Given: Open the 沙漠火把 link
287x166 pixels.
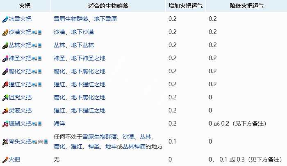Looking at the screenshot, I should tap(20, 32).
